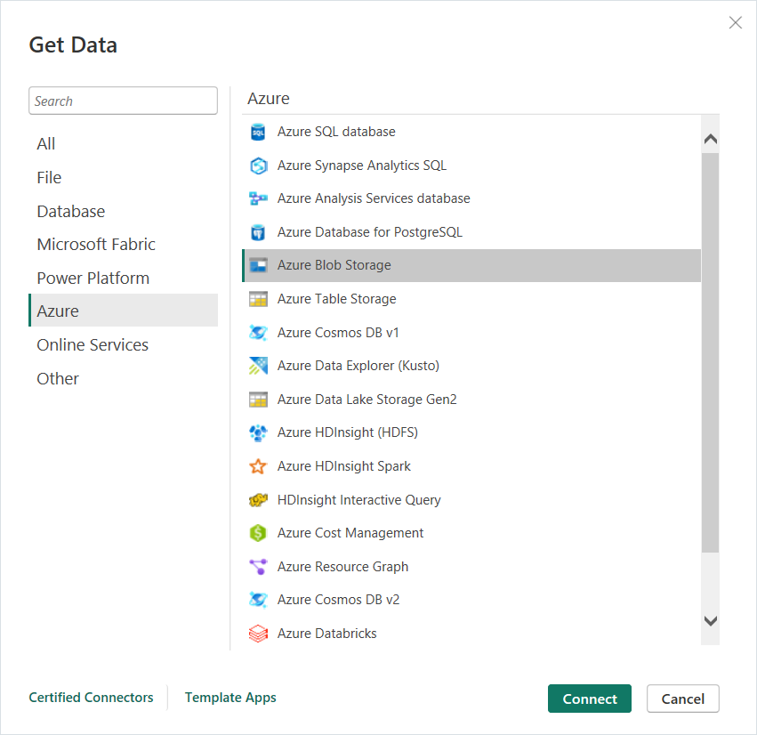Click the Azure Database for PostgreSQL icon
The width and height of the screenshot is (757, 735).
[x=258, y=232]
